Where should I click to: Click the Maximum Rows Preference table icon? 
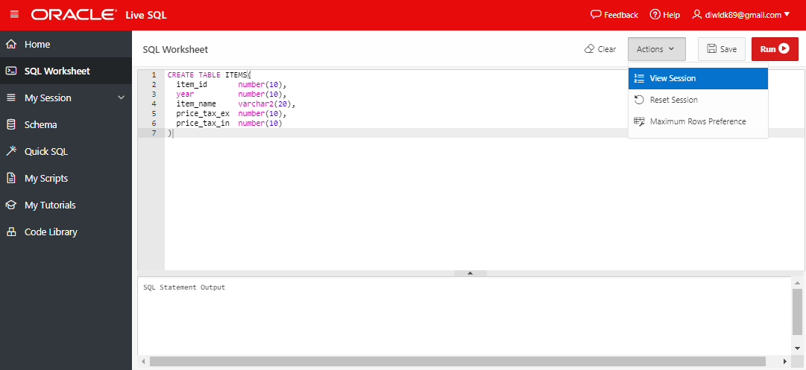640,121
